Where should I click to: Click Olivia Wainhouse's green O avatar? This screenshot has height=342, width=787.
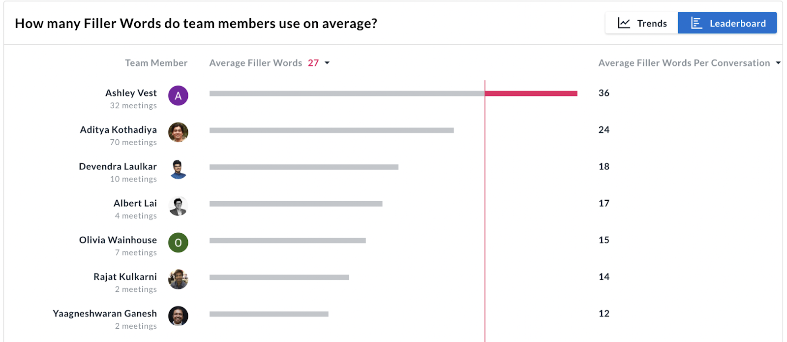178,243
